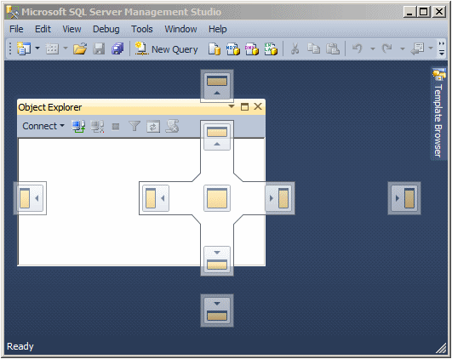Expand the Navigate Backward dropdown arrow

click(x=431, y=48)
